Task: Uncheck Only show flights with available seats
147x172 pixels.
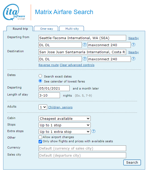Action: 40,141
